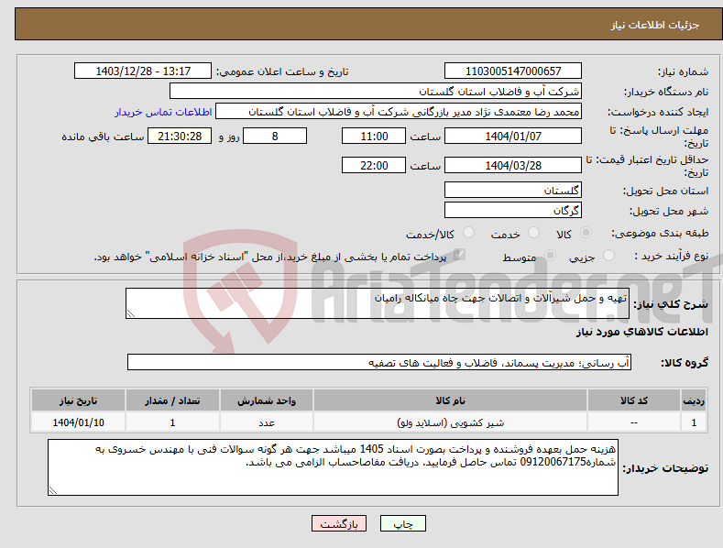
Task: Click the deadline hour field 11:00
Action: click(374, 136)
